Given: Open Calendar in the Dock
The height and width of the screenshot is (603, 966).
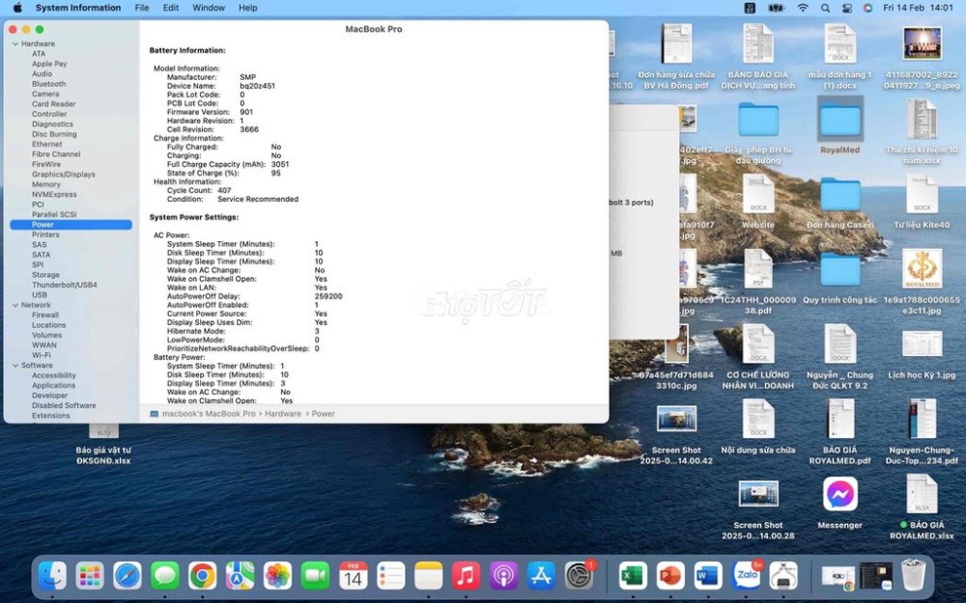Looking at the screenshot, I should point(353,577).
